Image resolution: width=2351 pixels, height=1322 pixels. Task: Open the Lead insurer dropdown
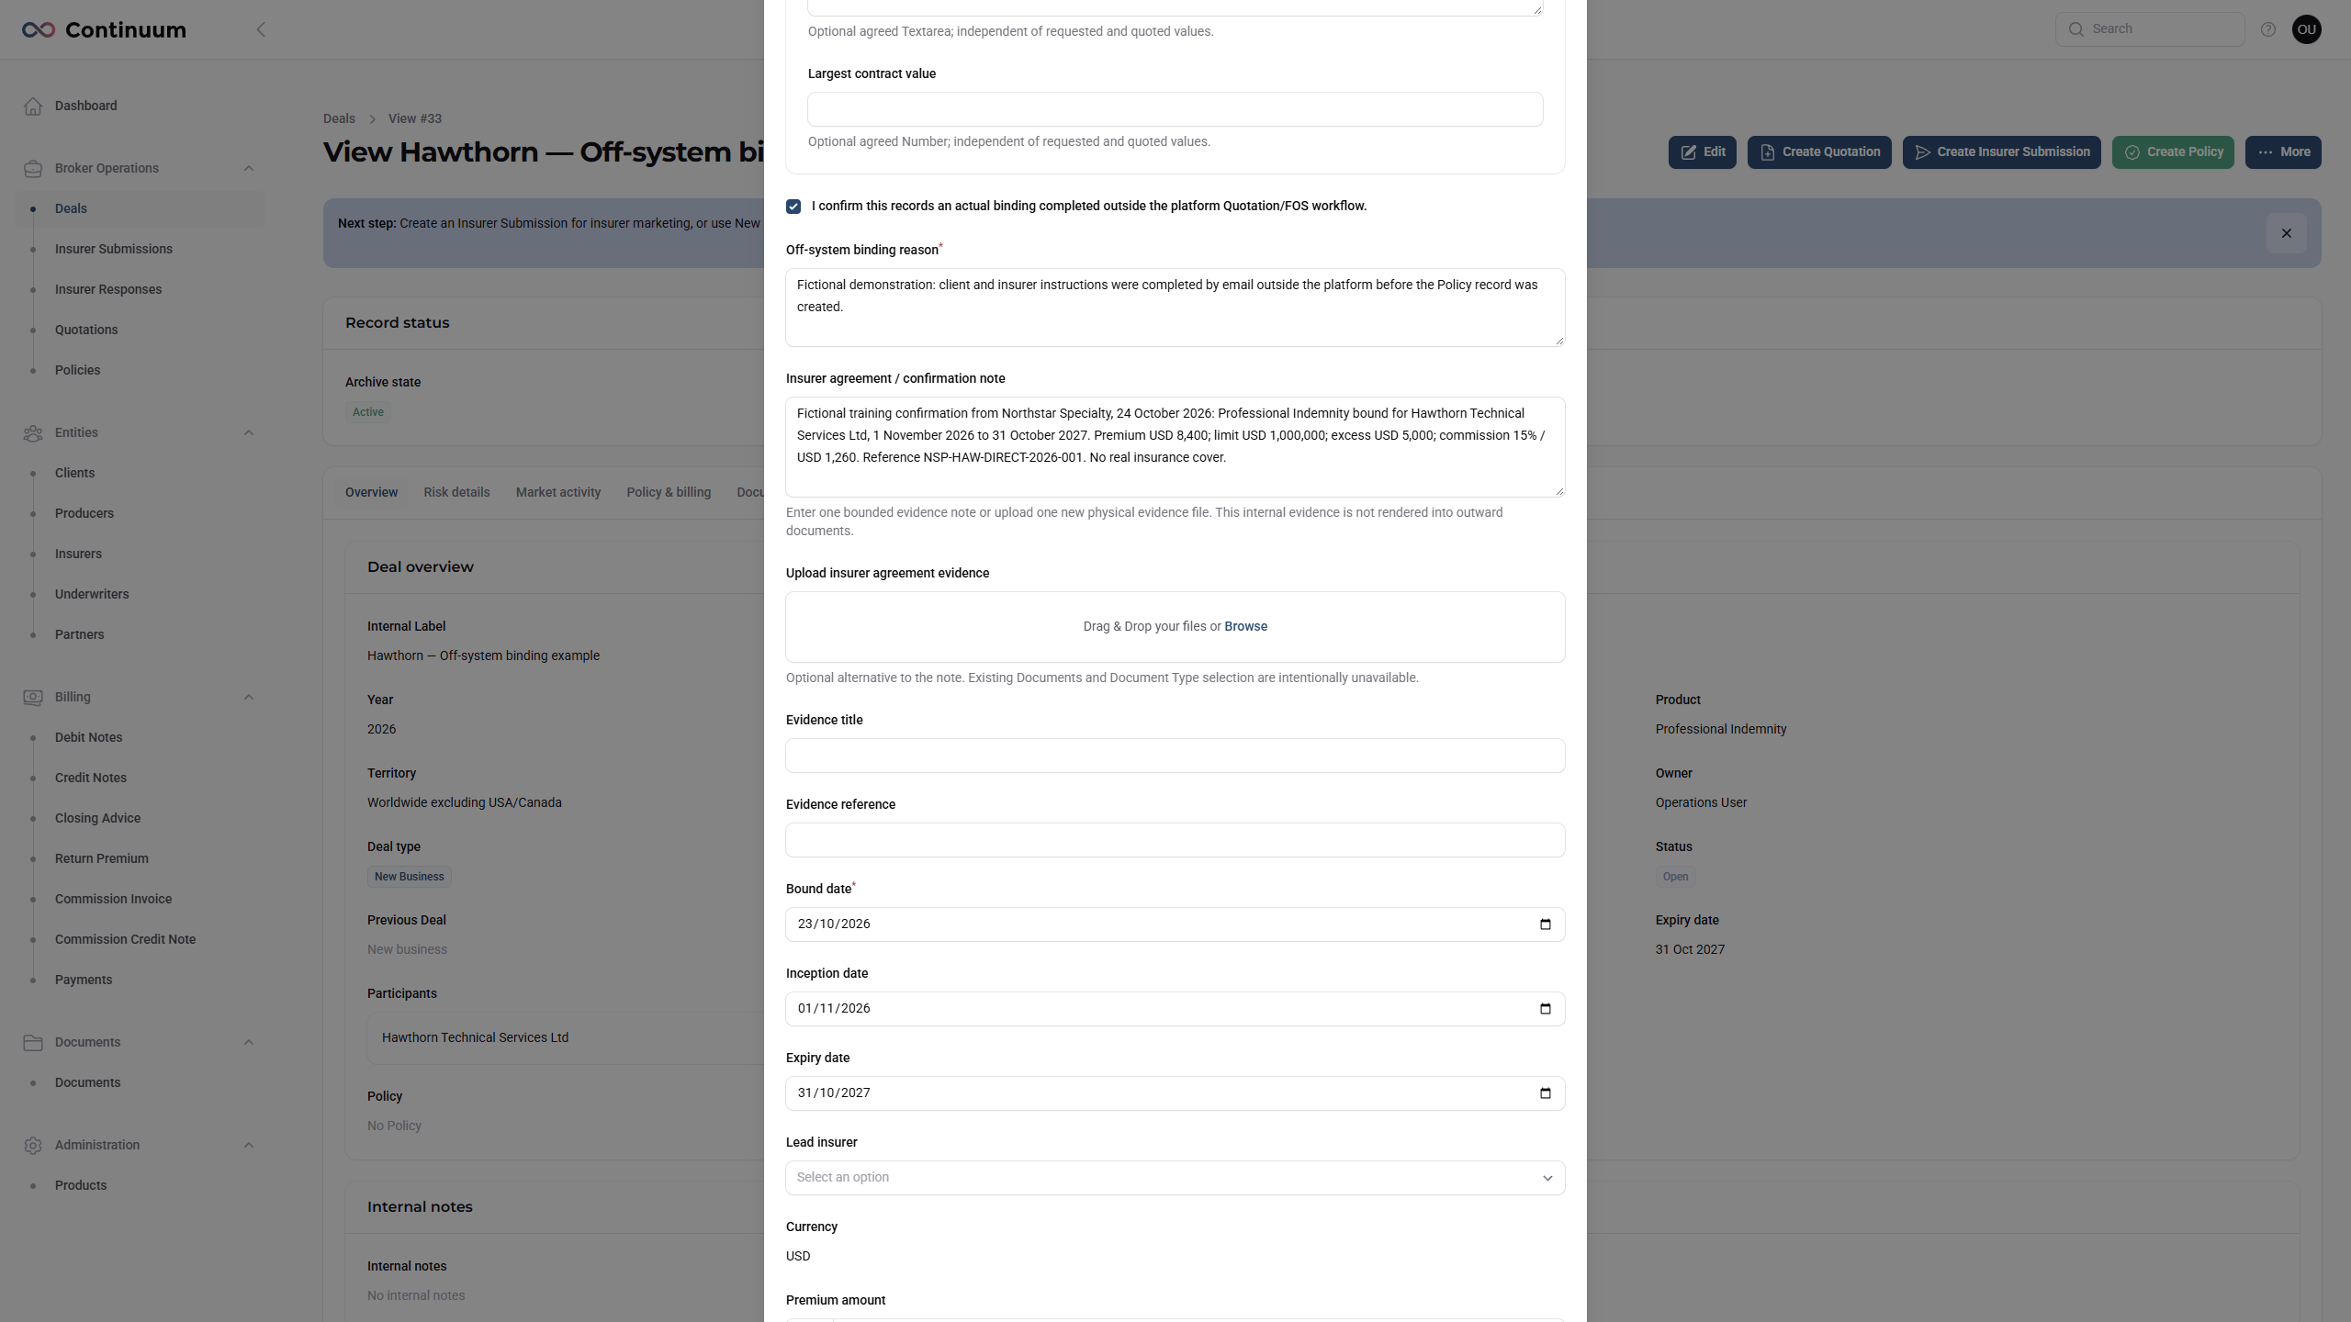[1175, 1178]
